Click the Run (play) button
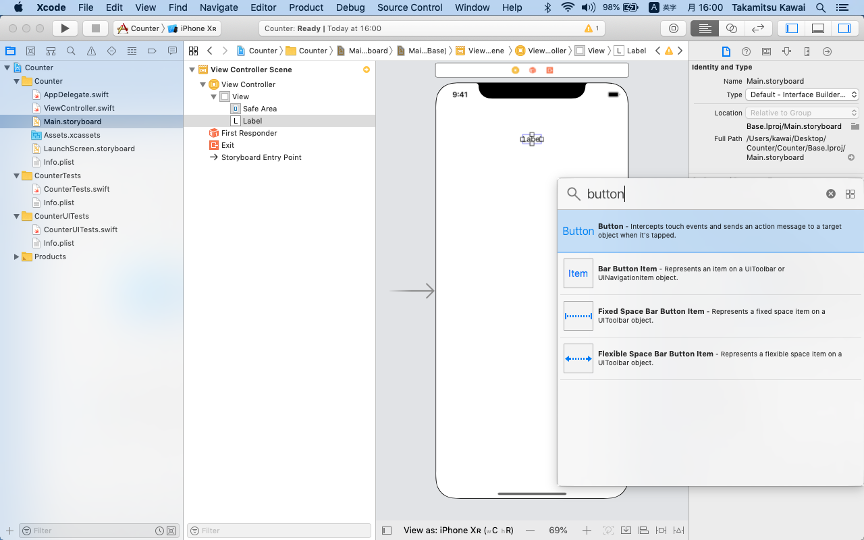The width and height of the screenshot is (864, 540). click(65, 28)
